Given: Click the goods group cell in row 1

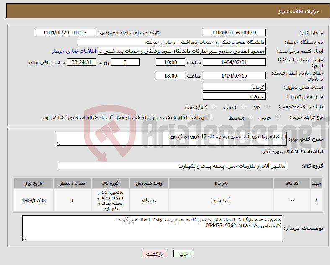Looking at the screenshot, I should point(111,200).
